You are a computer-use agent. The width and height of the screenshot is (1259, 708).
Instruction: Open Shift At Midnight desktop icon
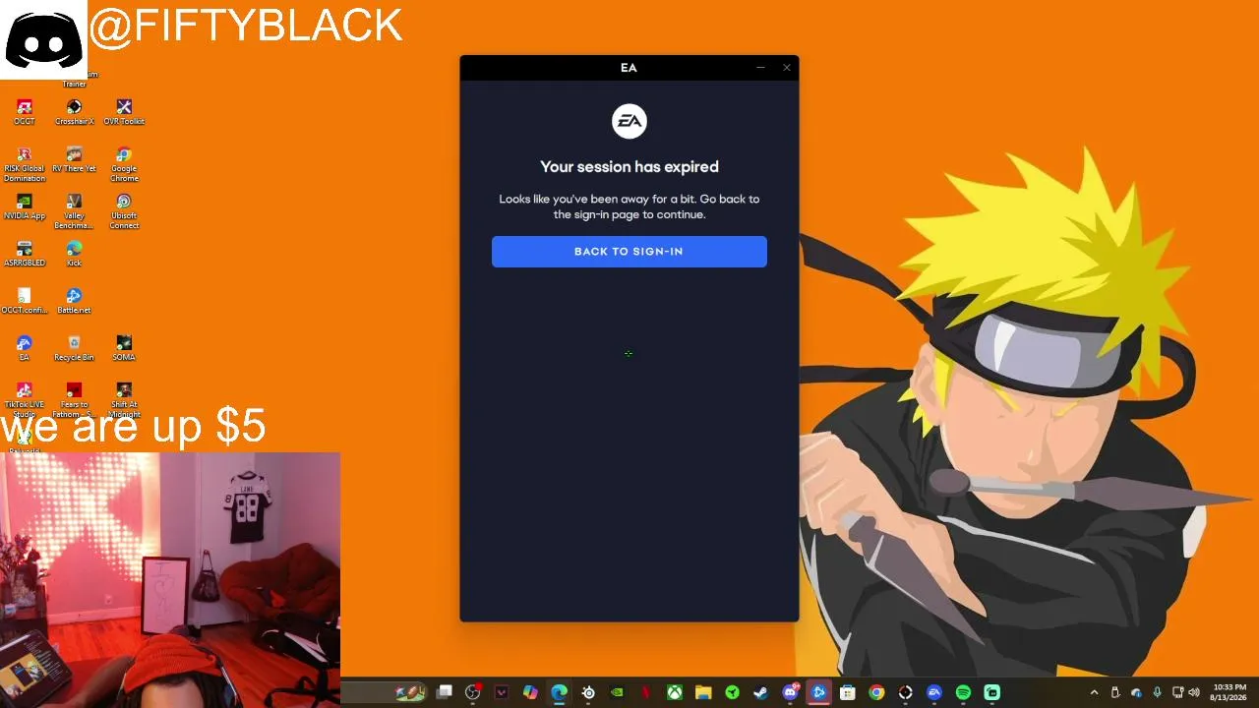[124, 400]
